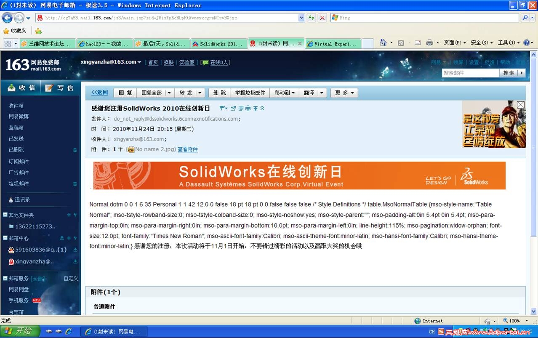Click in the 搜索邮件 search field

click(x=471, y=73)
